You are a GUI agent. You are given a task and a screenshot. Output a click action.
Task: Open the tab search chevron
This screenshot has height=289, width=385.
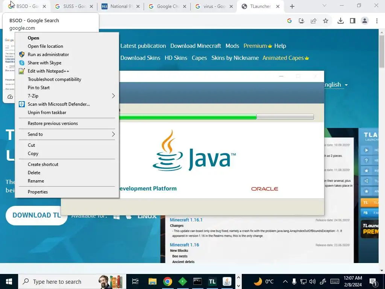324,5
